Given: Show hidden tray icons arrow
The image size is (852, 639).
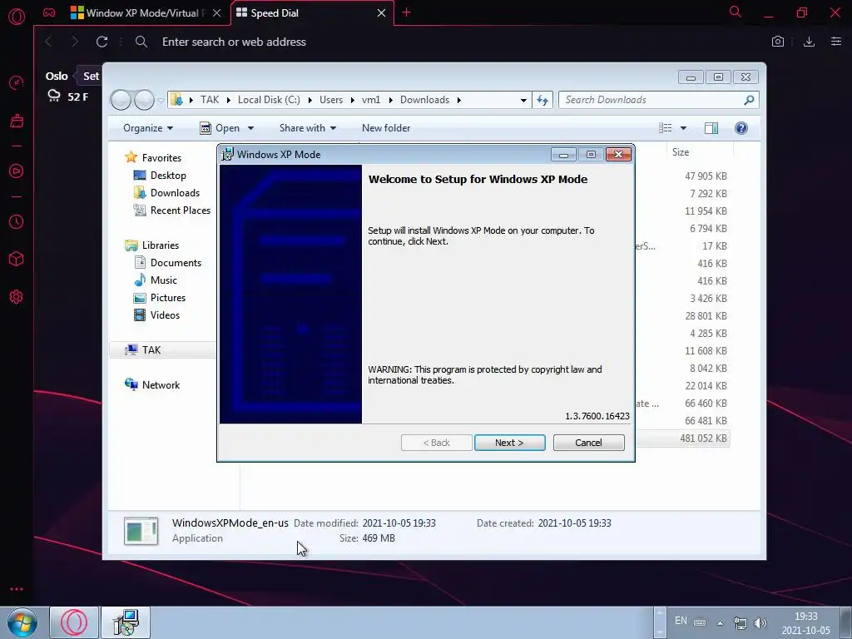Looking at the screenshot, I should [x=720, y=623].
